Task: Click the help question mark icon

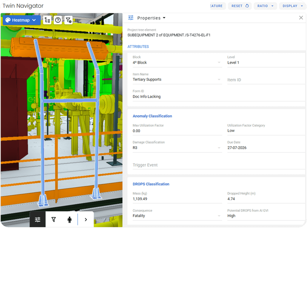Action: point(58,20)
